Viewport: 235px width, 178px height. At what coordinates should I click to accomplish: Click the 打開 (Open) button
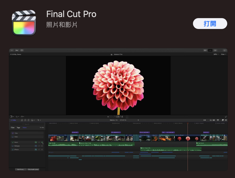coord(210,24)
